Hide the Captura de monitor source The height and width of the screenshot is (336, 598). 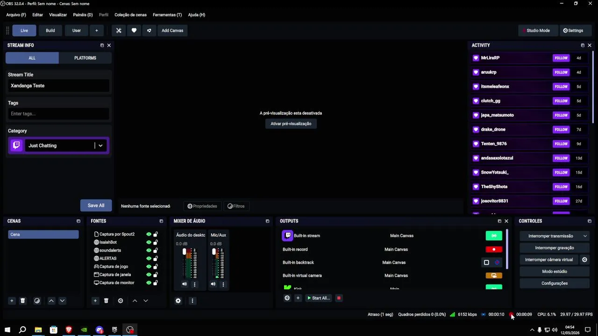coord(149,283)
